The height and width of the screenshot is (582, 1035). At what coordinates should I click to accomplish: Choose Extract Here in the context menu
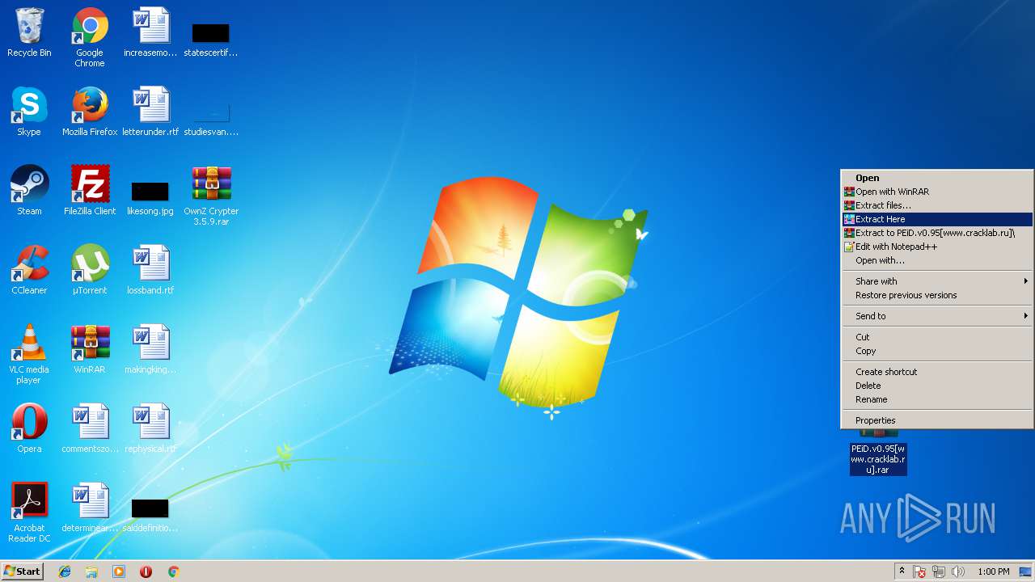point(937,219)
